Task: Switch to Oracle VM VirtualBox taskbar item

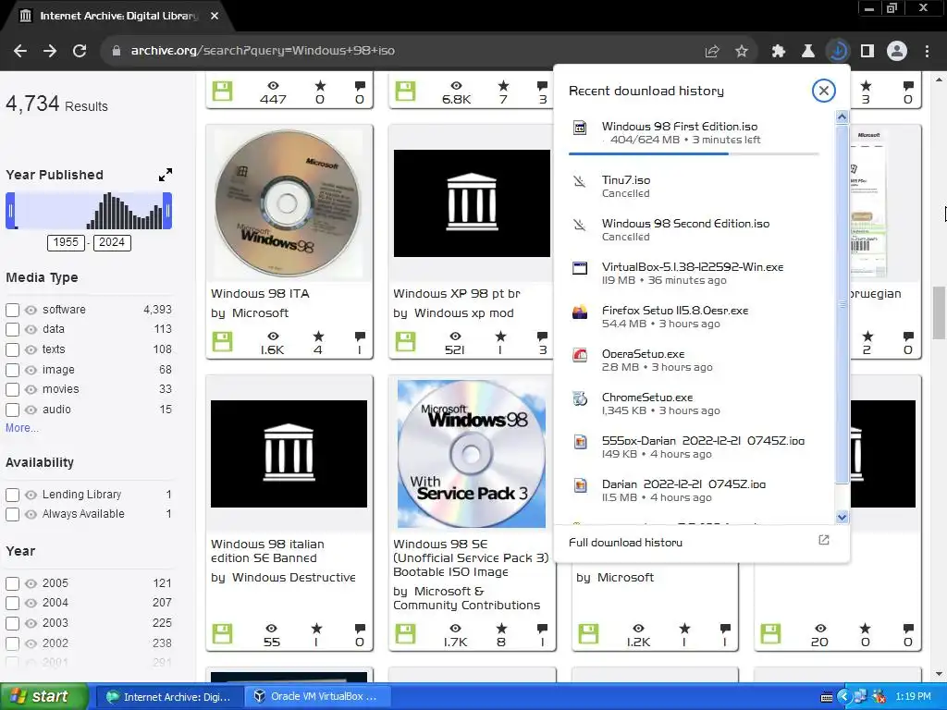Action: (318, 697)
